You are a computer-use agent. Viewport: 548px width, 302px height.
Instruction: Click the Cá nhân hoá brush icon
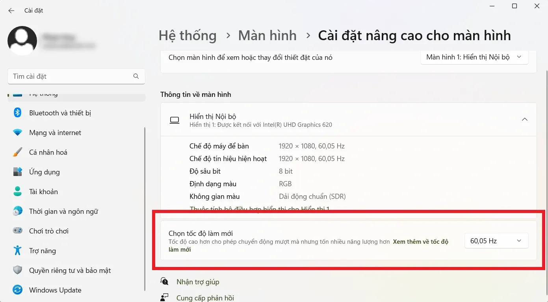pos(17,152)
